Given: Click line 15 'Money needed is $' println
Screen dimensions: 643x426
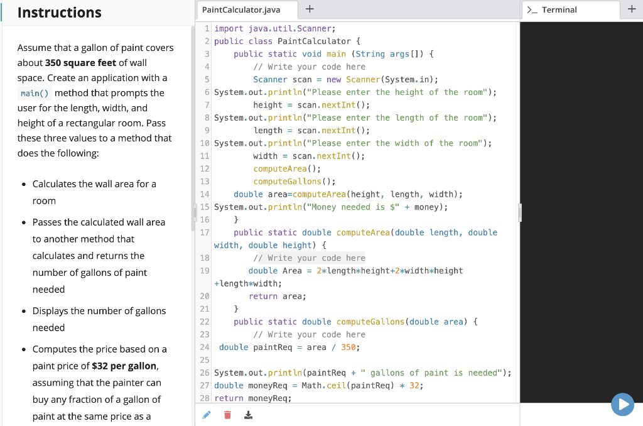Looking at the screenshot, I should click(x=331, y=207).
